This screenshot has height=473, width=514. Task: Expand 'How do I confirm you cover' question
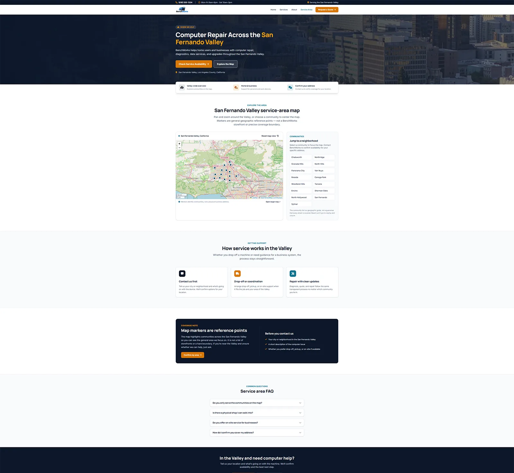(257, 433)
